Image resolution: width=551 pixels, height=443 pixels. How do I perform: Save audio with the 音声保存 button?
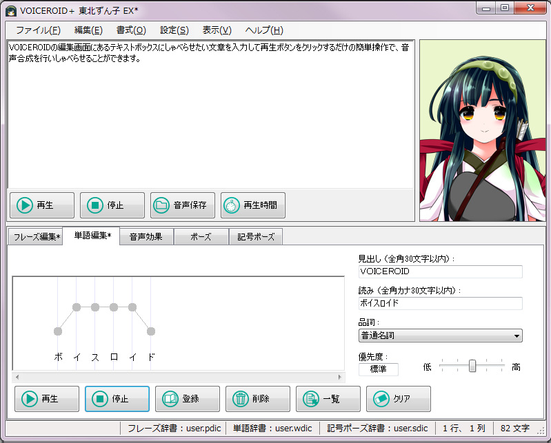(x=182, y=205)
